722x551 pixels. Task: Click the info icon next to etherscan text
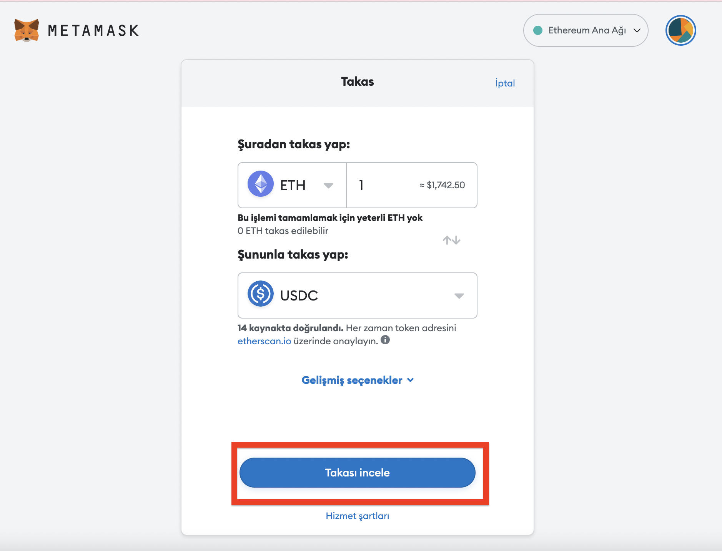point(385,340)
